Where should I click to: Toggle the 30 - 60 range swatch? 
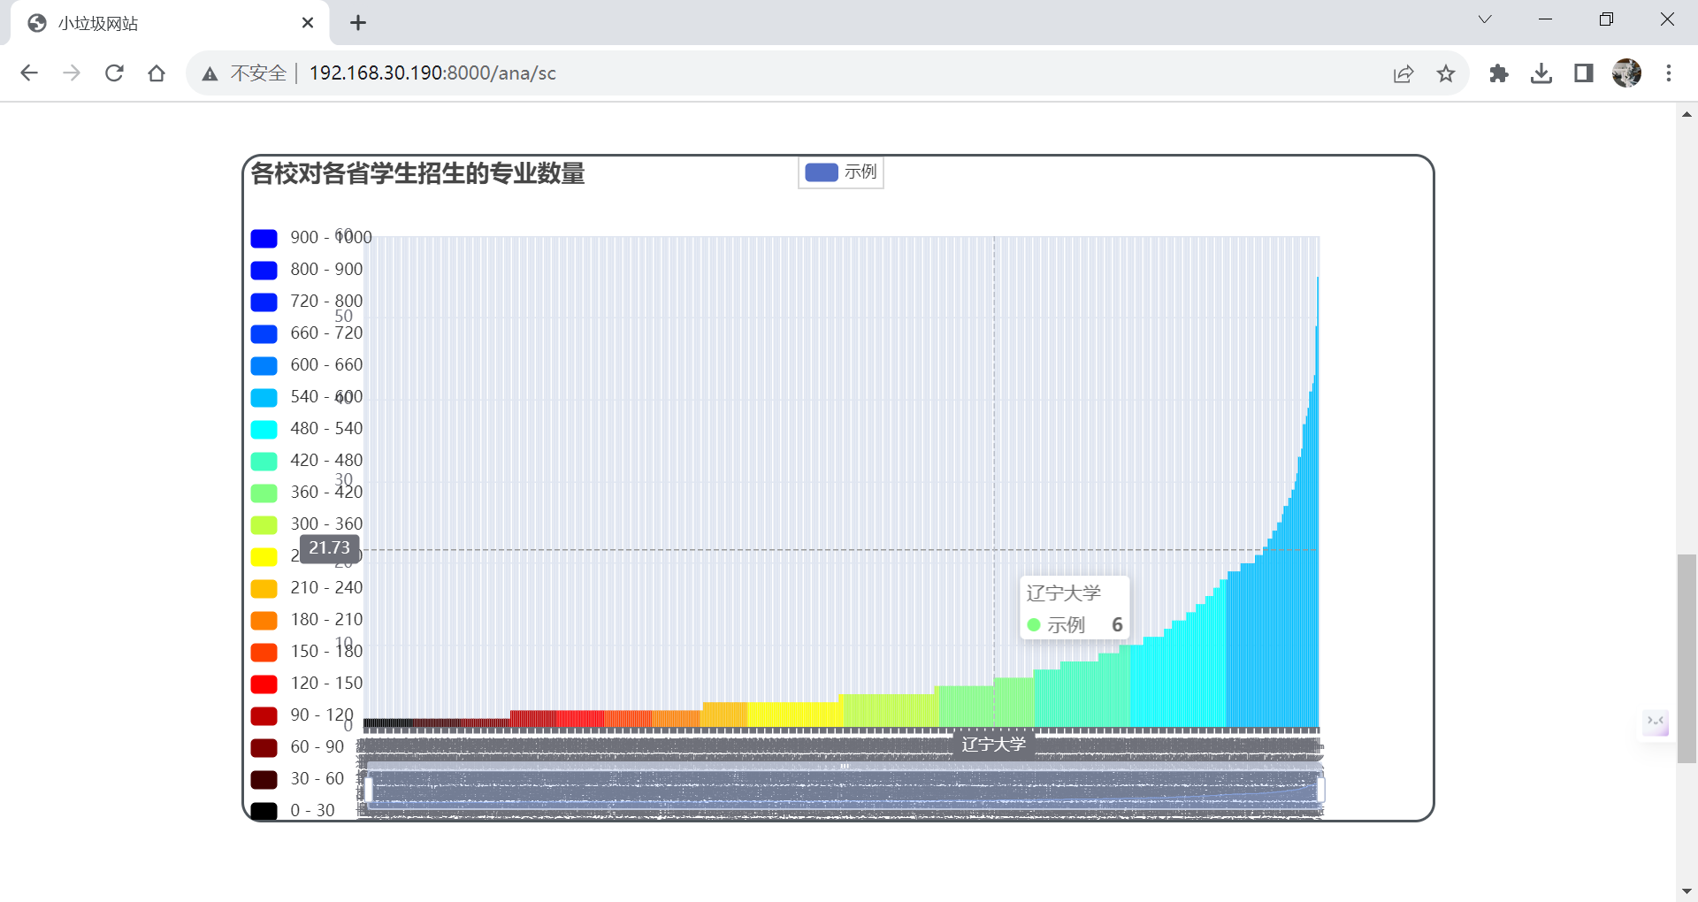(x=264, y=779)
